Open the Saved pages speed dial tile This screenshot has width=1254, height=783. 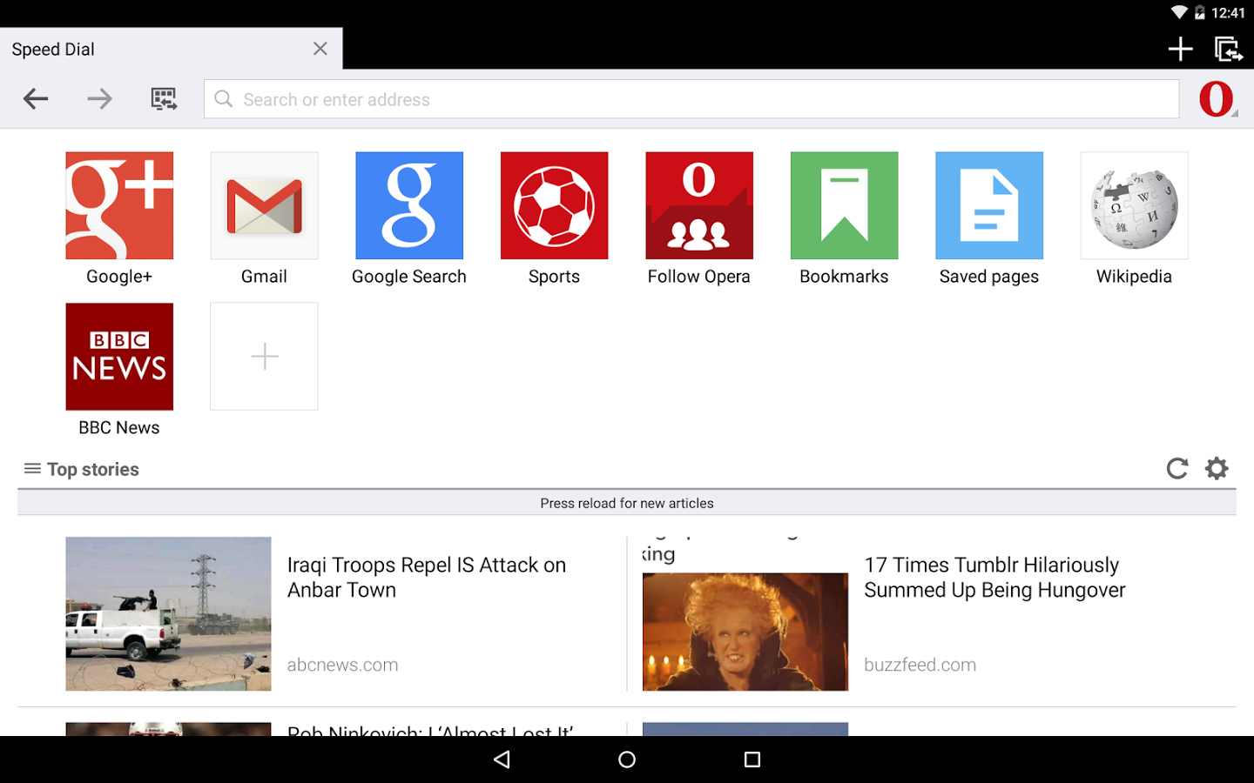989,205
